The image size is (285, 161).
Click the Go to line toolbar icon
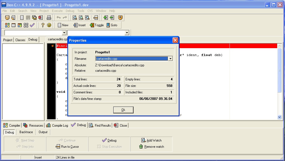(x=96, y=18)
